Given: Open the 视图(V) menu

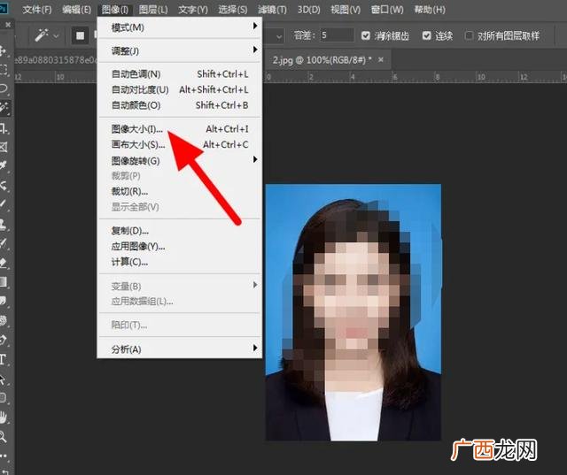Looking at the screenshot, I should (346, 10).
